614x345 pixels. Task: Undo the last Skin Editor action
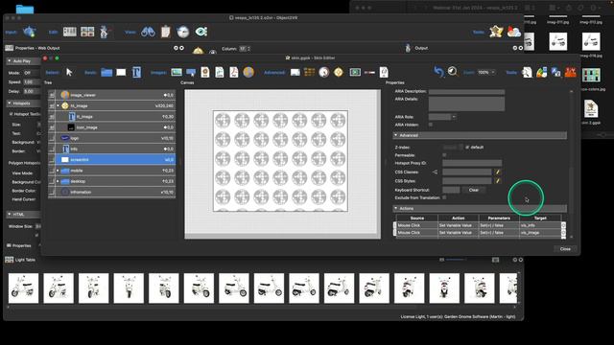coord(438,72)
